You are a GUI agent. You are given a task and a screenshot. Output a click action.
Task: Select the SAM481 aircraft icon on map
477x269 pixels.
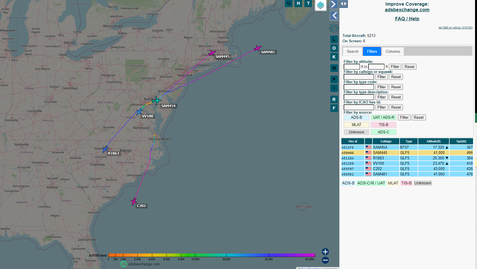click(x=257, y=48)
